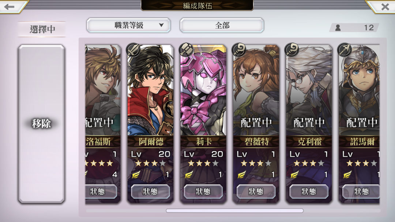395x222 pixels.
Task: Click the unit count person icon
Action: point(338,28)
